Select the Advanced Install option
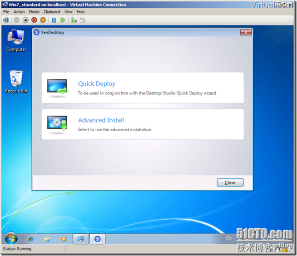 click(x=143, y=124)
